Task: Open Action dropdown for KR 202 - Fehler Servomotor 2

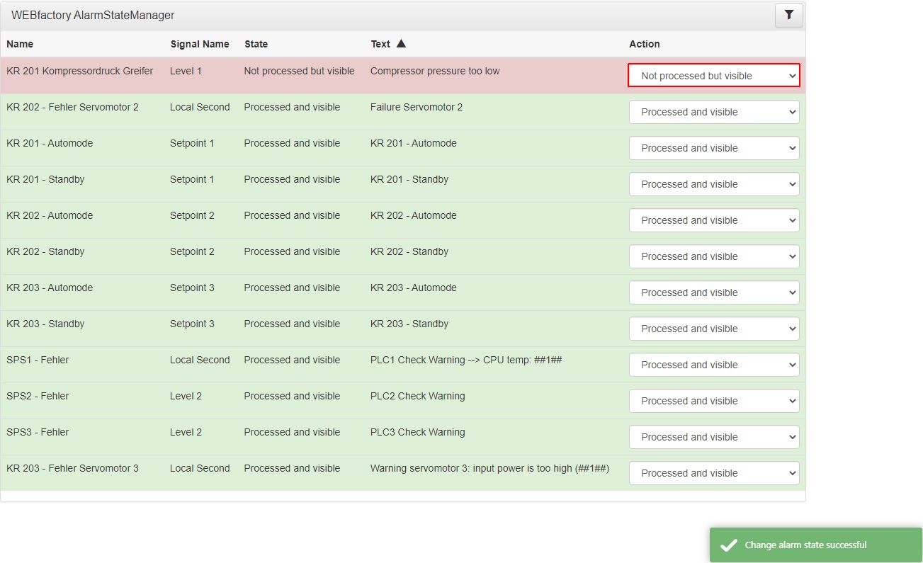Action: [714, 112]
